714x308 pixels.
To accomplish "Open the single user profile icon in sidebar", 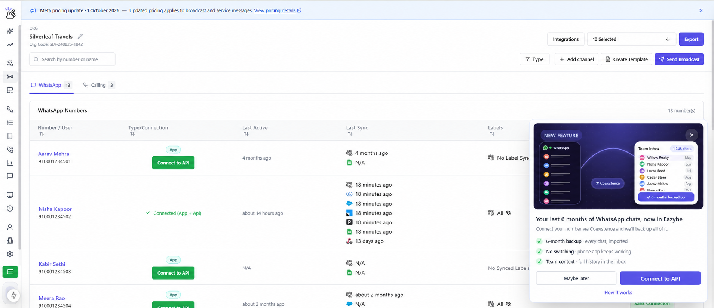I will point(10,227).
